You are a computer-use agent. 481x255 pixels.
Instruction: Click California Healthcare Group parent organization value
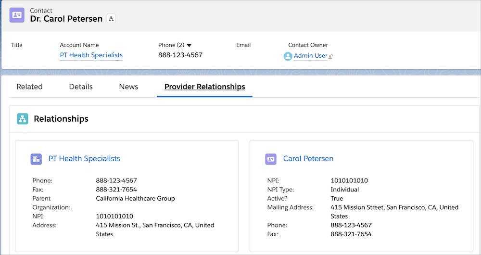coord(135,199)
